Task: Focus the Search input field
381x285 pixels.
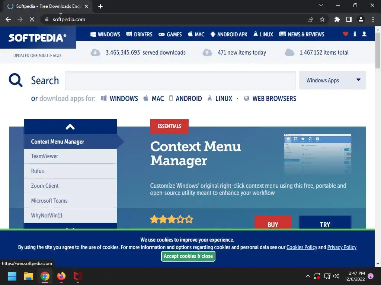Action: point(180,80)
